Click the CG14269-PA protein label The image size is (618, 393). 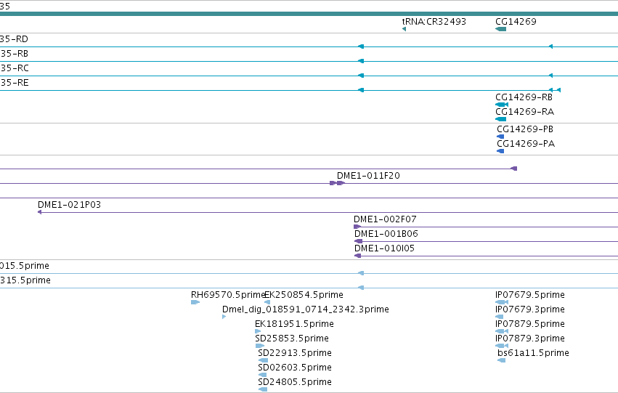click(x=526, y=144)
